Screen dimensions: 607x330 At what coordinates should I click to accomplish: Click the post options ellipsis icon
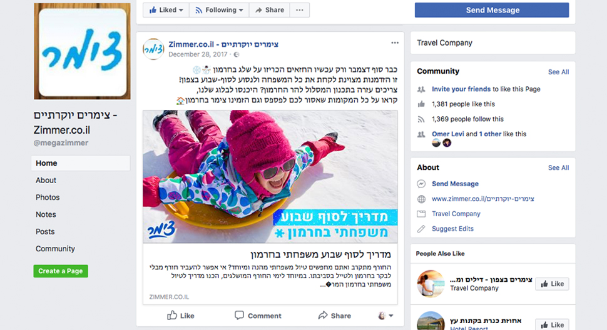tap(394, 43)
